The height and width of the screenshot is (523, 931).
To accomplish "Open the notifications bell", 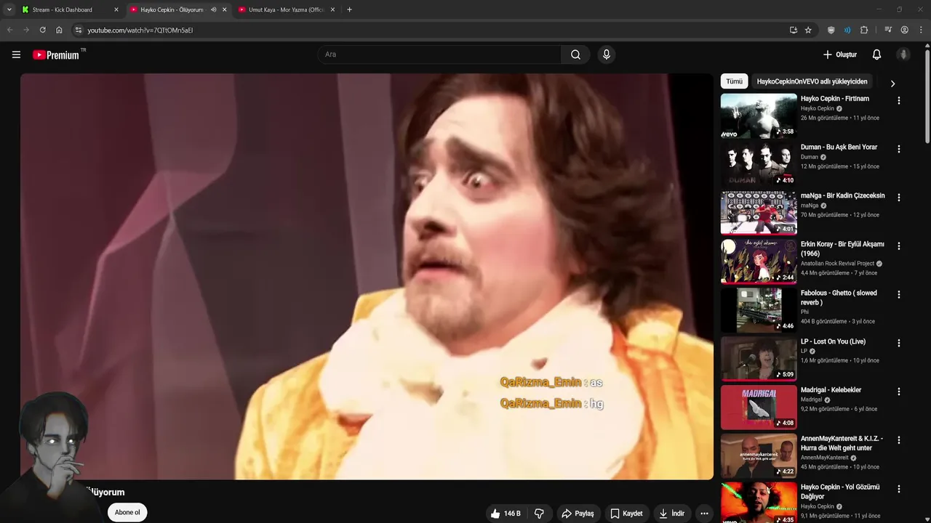I will (x=876, y=54).
